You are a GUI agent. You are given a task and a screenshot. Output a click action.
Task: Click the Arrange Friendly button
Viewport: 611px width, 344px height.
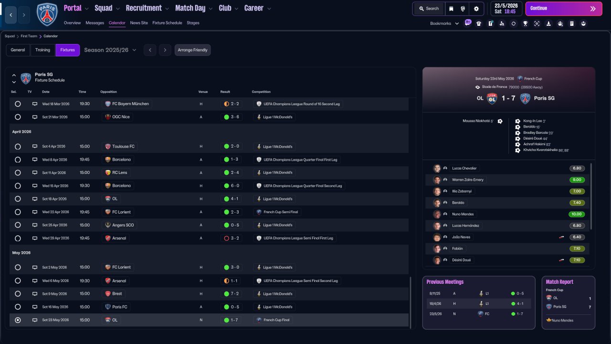pos(193,50)
